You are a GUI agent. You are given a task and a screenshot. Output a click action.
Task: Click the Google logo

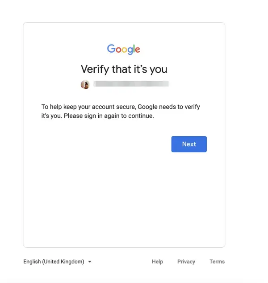click(124, 49)
